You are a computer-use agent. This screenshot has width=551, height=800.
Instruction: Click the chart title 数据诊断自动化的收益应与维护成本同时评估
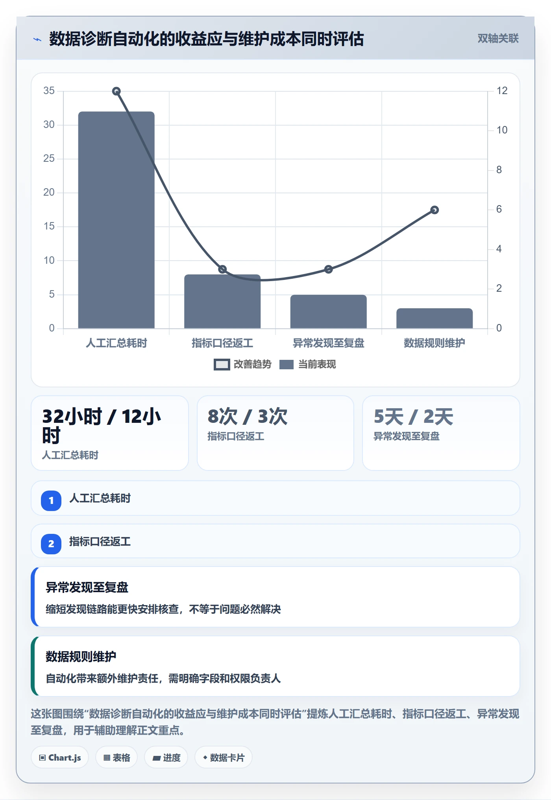point(207,39)
